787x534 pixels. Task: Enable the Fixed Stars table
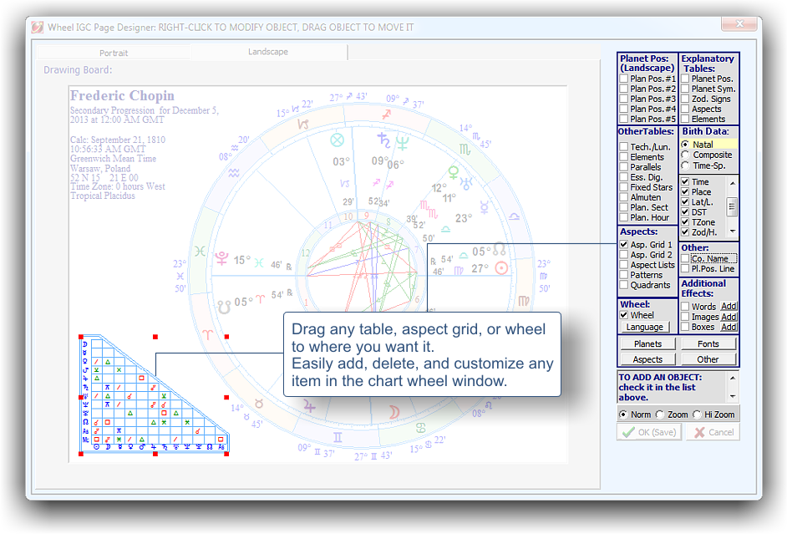[623, 187]
